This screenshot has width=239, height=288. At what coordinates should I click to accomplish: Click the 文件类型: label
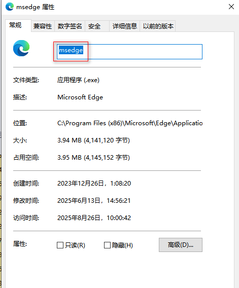26,80
